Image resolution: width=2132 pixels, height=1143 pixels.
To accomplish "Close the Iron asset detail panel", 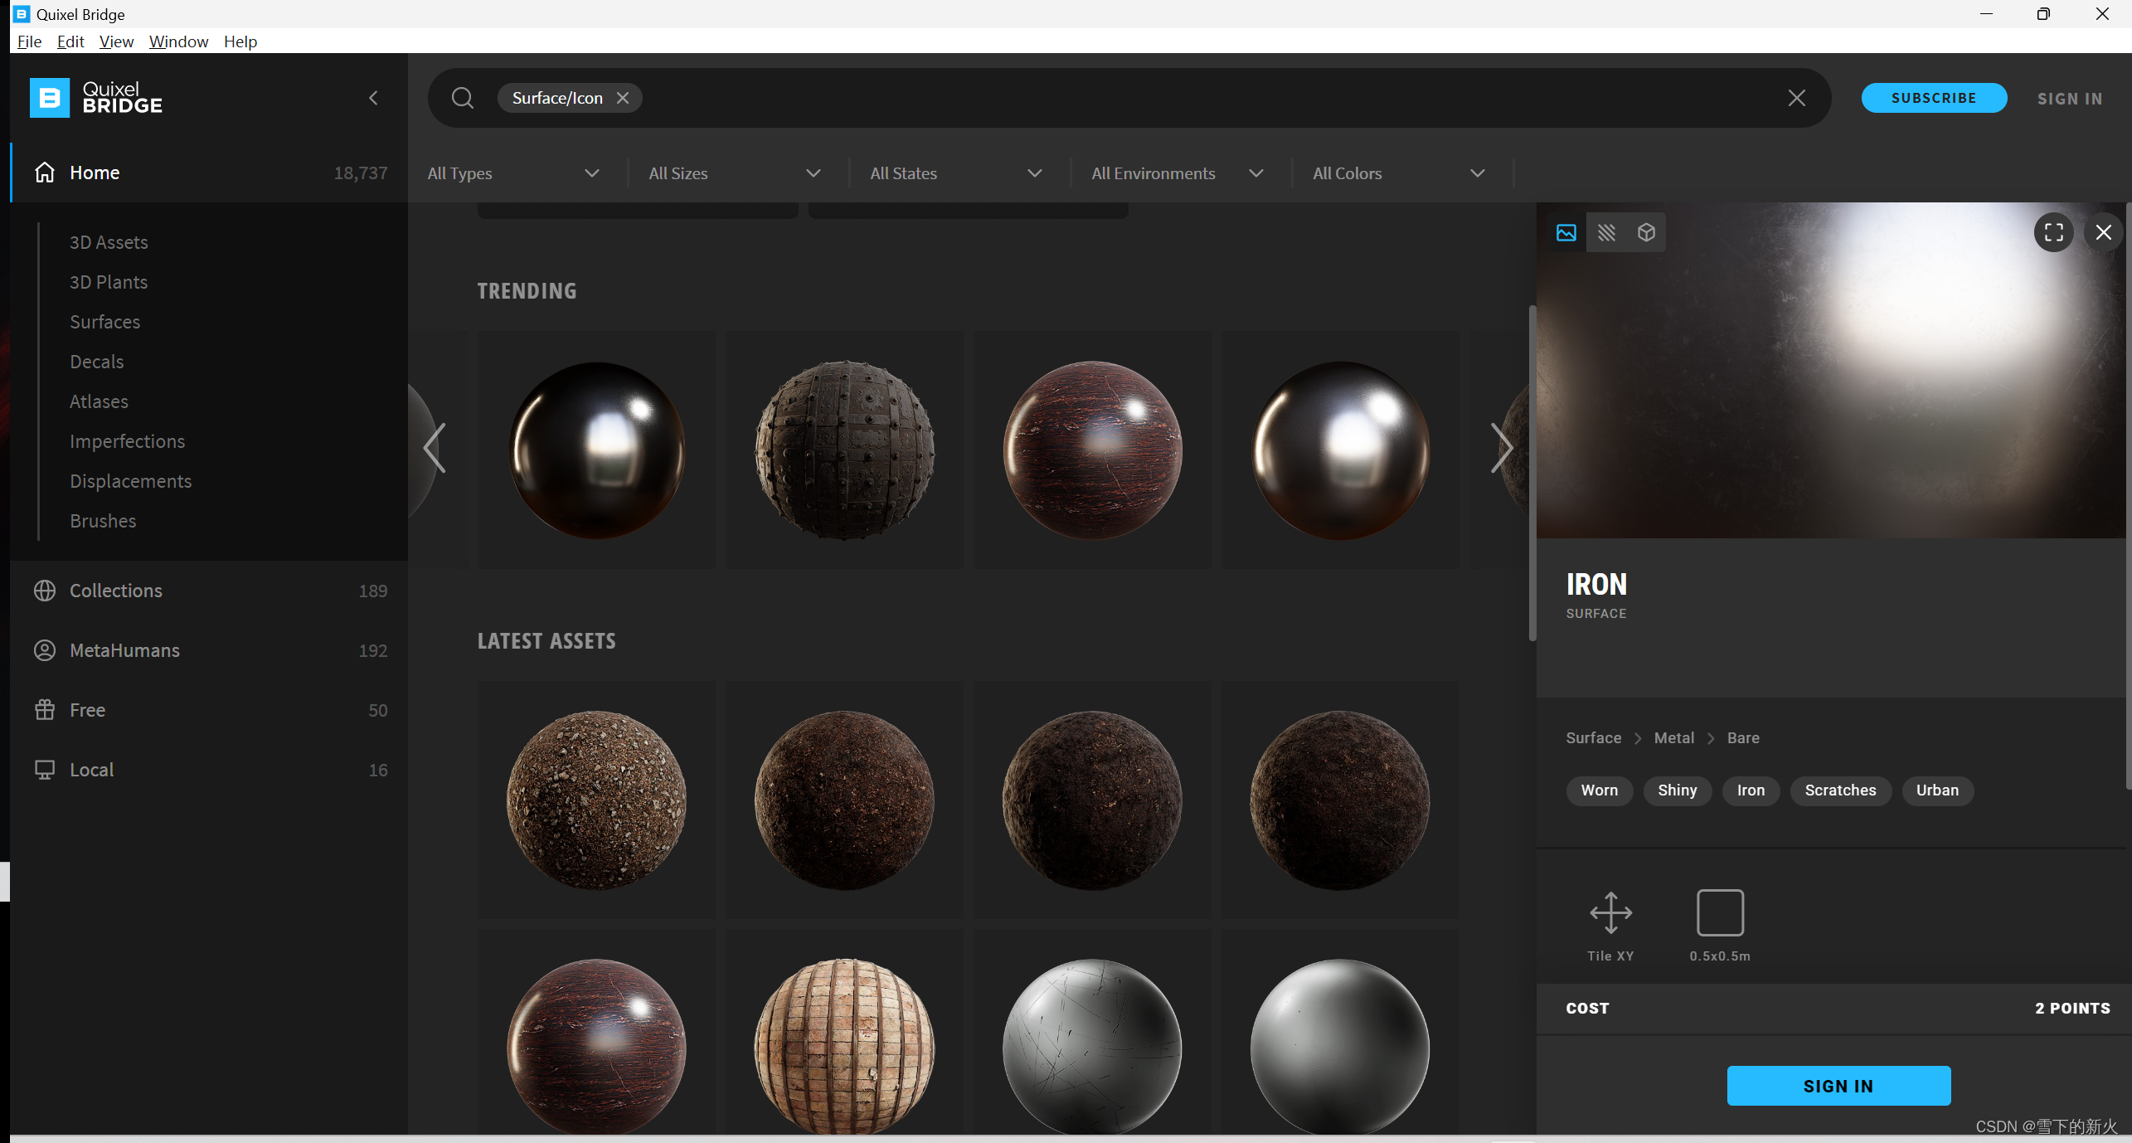I will [x=2103, y=232].
